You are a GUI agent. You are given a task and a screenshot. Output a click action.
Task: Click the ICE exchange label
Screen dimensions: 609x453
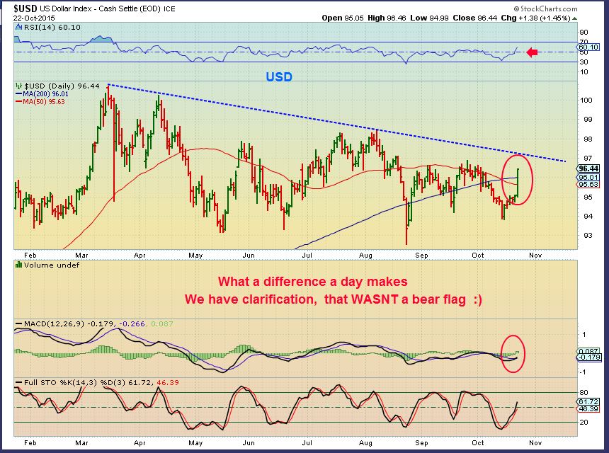pos(169,9)
